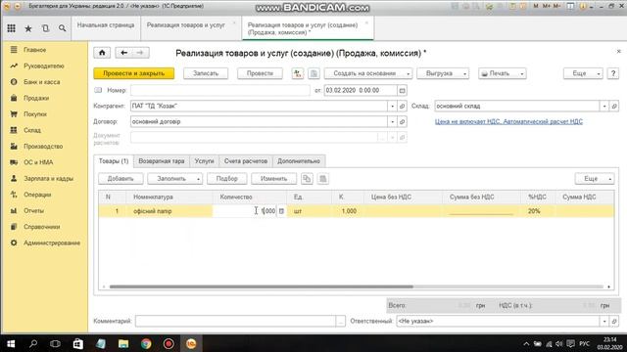This screenshot has height=352, width=627.
Task: Open Руководителю section in sidebar
Action: 43,66
